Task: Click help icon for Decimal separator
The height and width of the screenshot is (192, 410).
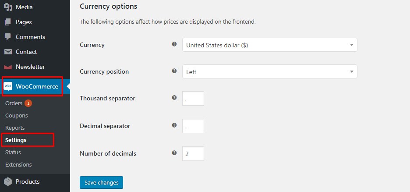Action: 174,125
